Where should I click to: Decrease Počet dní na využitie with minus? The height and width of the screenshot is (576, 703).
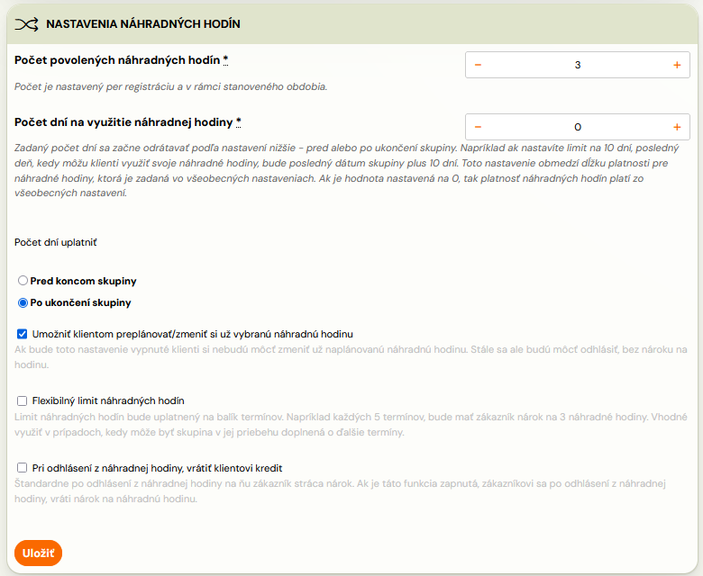478,127
